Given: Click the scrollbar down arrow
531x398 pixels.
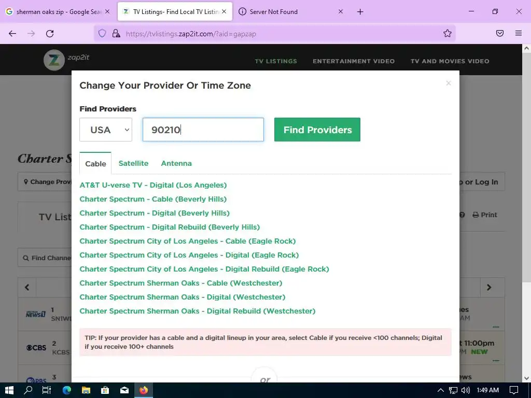Looking at the screenshot, I should [527, 378].
